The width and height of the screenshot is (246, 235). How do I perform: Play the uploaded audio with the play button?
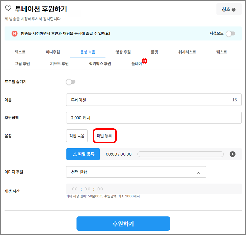[233, 154]
